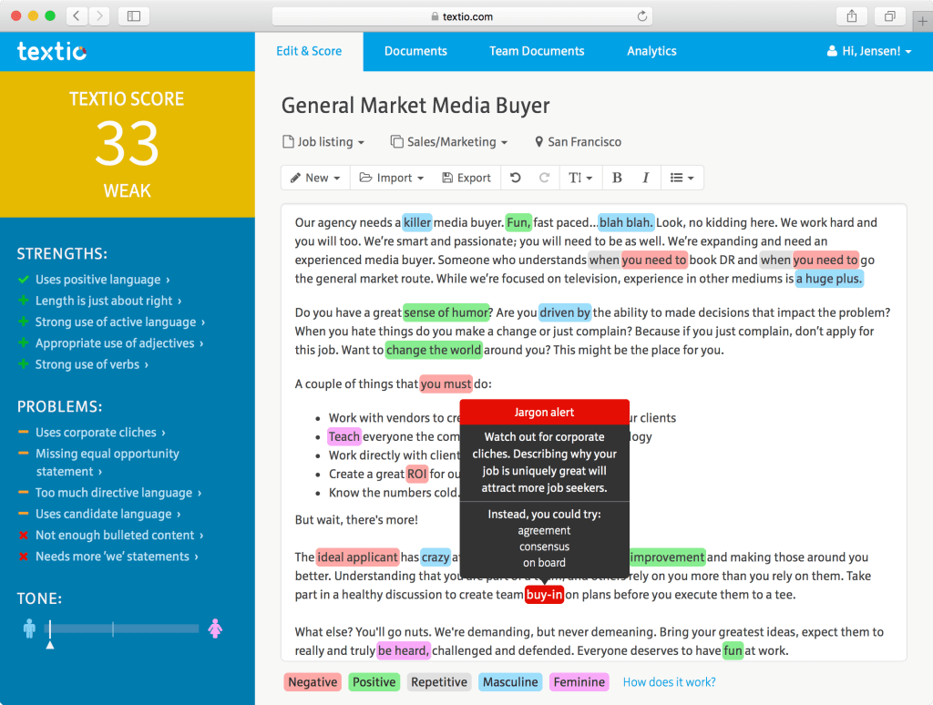Image resolution: width=933 pixels, height=705 pixels.
Task: Click the highlighted phrase 'ideal applicant'
Action: click(x=357, y=557)
